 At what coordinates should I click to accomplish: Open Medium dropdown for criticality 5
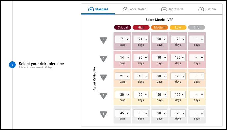pos(160,39)
